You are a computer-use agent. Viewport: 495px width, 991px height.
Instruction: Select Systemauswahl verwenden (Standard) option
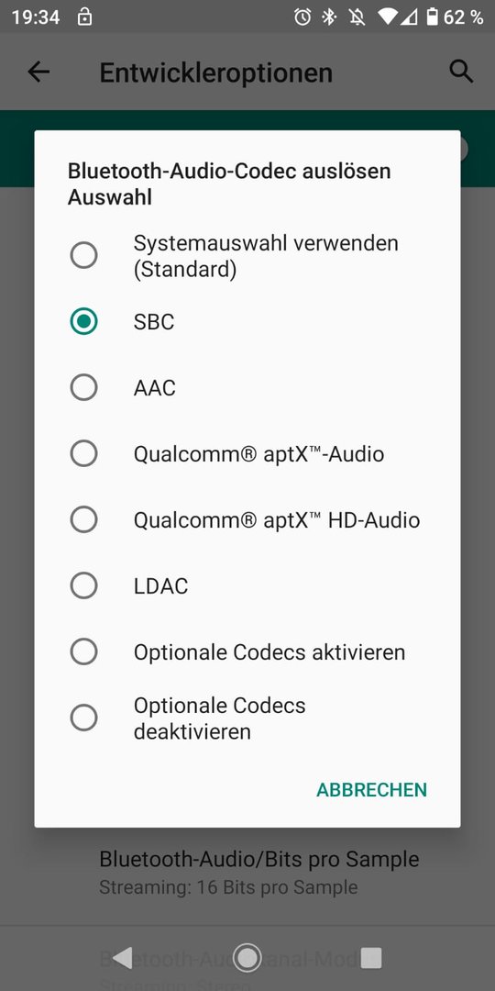click(x=247, y=256)
